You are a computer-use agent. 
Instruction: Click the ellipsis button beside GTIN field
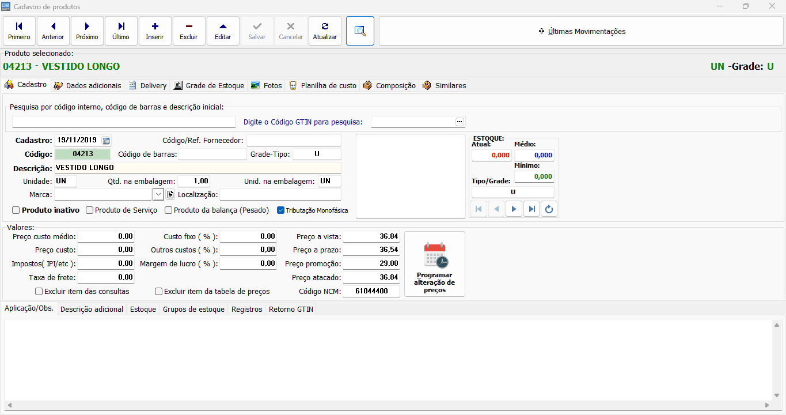(460, 122)
